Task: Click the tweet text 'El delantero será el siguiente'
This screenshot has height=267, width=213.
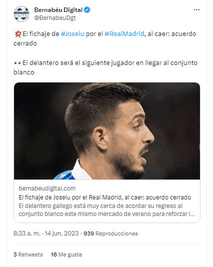Action: (x=66, y=63)
